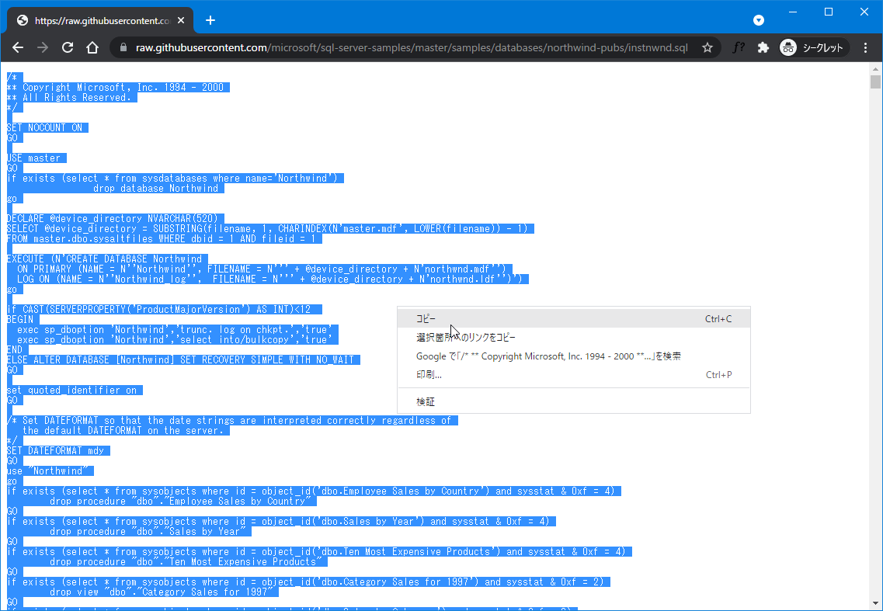Click the シークレット incognito profile button

click(813, 47)
